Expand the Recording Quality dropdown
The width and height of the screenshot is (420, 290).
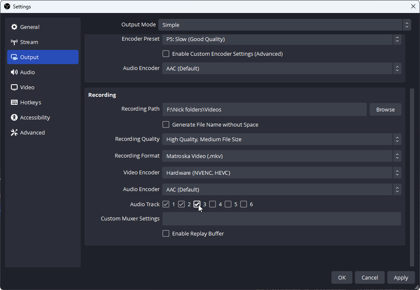(x=281, y=140)
